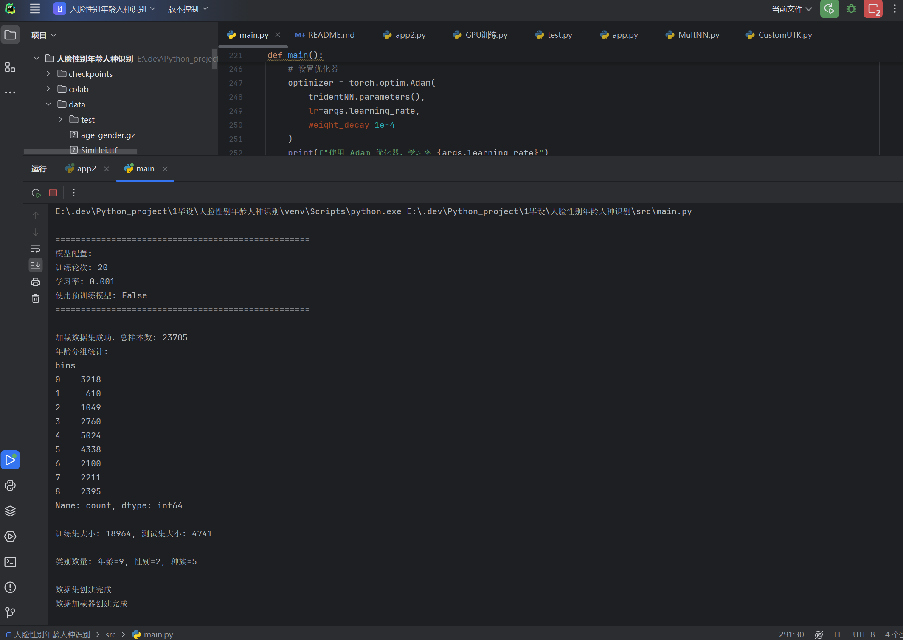903x640 pixels.
Task: Toggle the Project tool window folder icon
Action: click(10, 35)
